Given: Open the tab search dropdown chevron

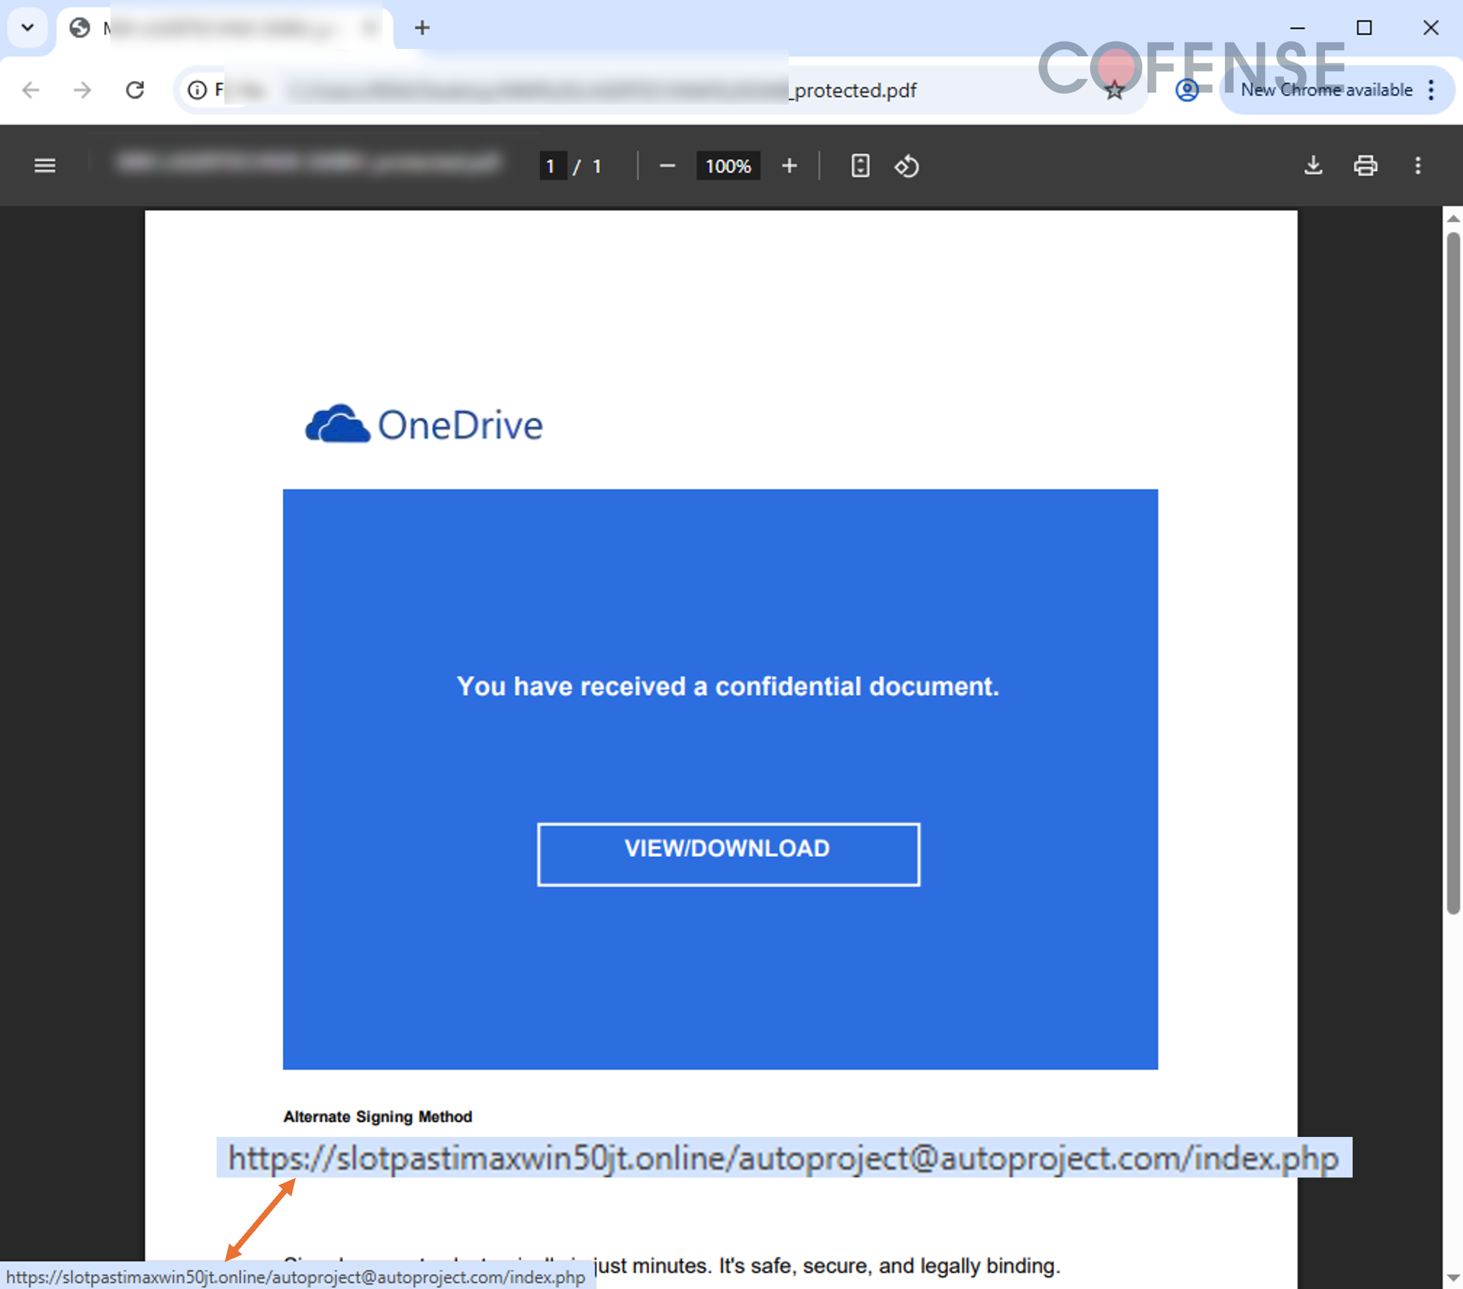Looking at the screenshot, I should [x=27, y=28].
